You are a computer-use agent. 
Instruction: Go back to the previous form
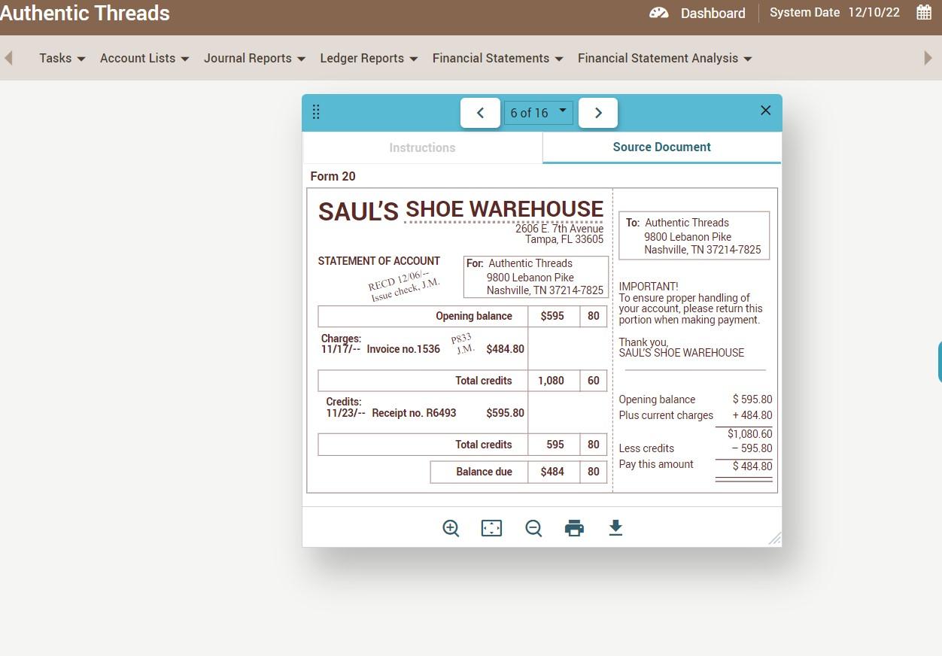[480, 112]
